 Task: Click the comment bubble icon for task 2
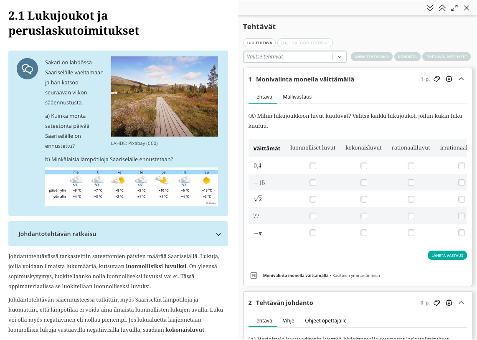437,303
